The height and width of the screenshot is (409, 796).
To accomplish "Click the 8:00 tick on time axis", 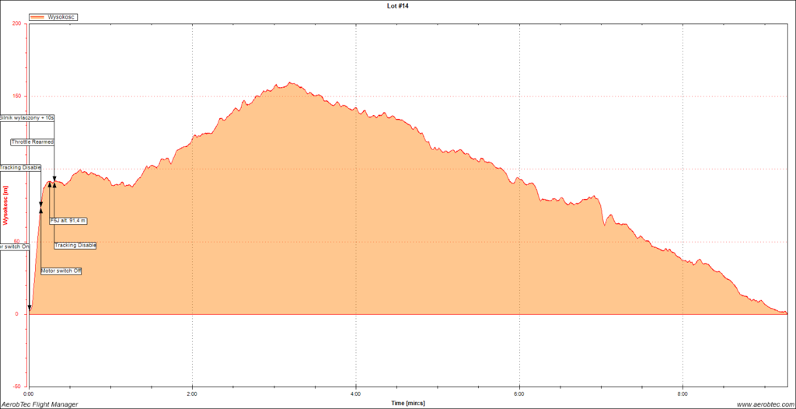I will [683, 393].
